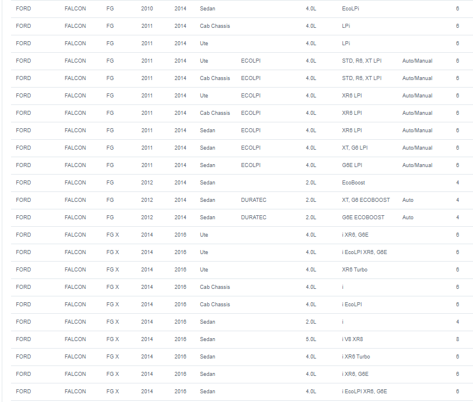This screenshot has width=473, height=402.
Task: Select the G6E LPI variant cell
Action: point(352,165)
